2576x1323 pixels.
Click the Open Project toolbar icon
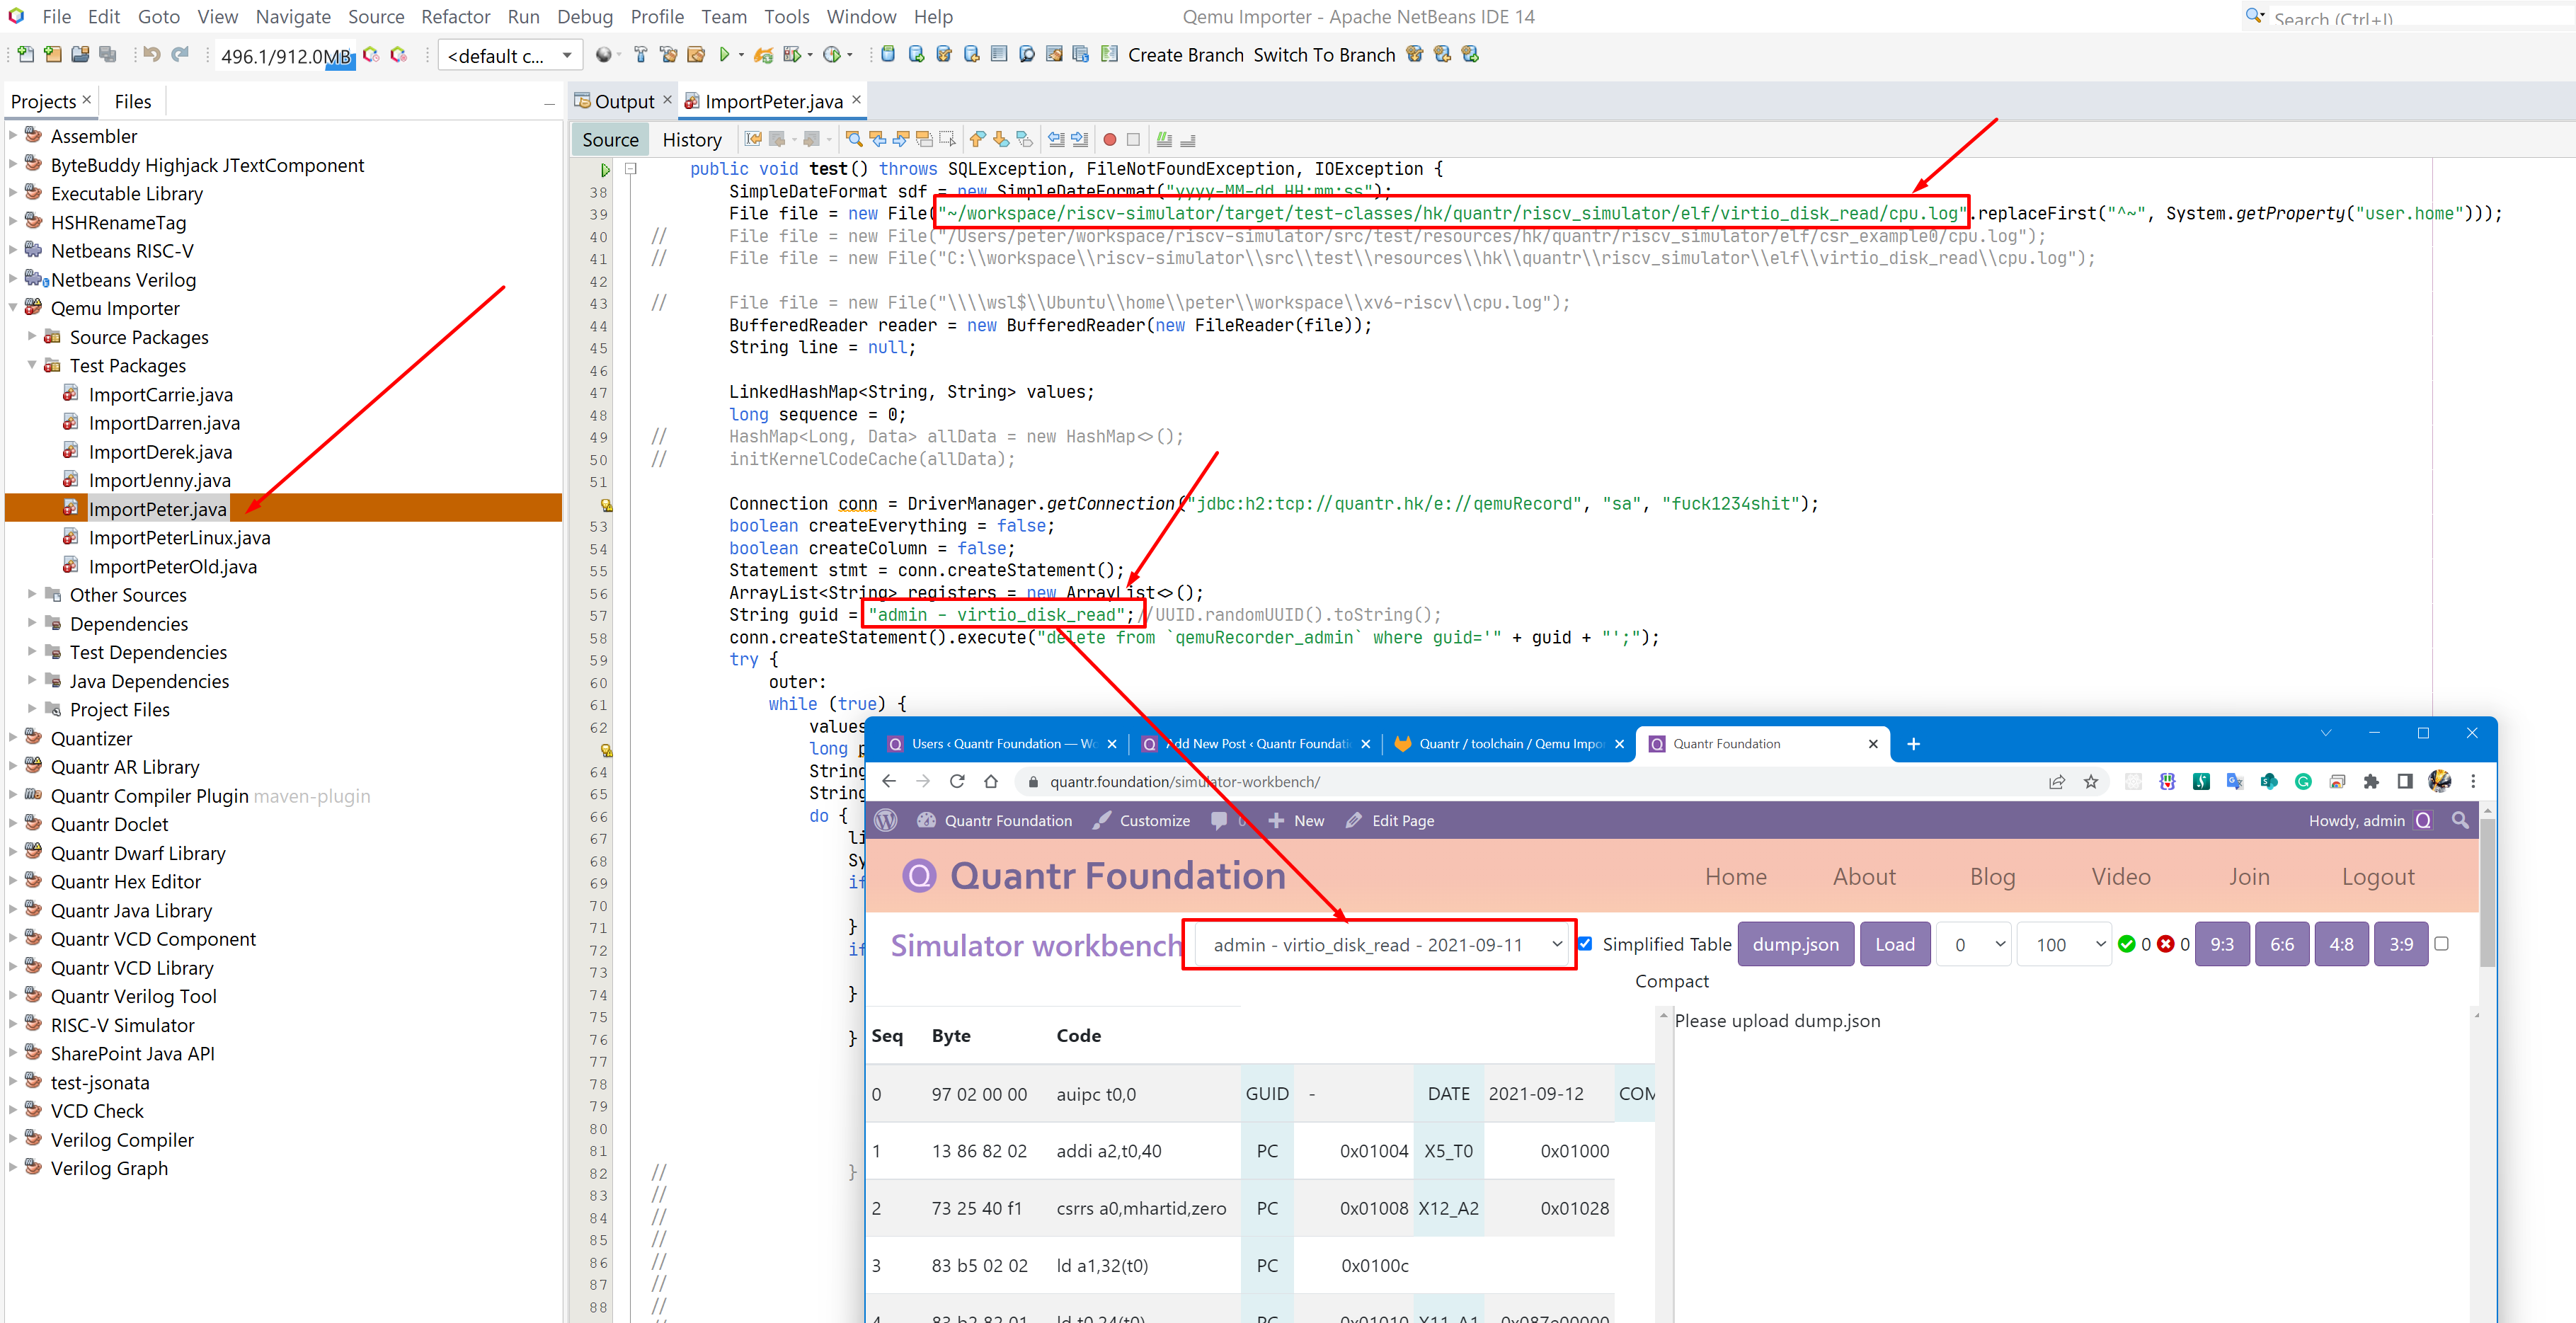tap(79, 55)
